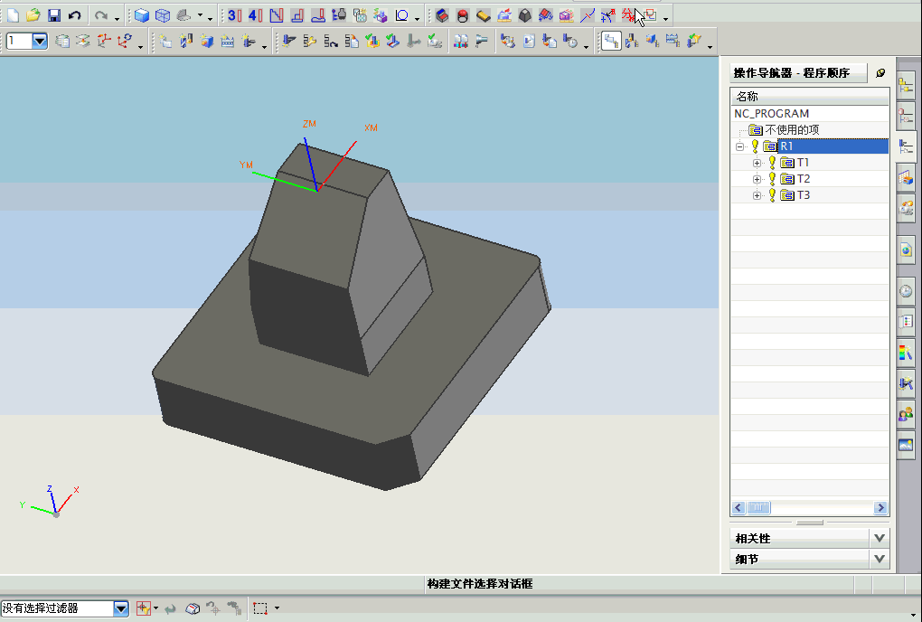Image resolution: width=922 pixels, height=622 pixels.
Task: Create a new machining method
Action: tap(228, 42)
